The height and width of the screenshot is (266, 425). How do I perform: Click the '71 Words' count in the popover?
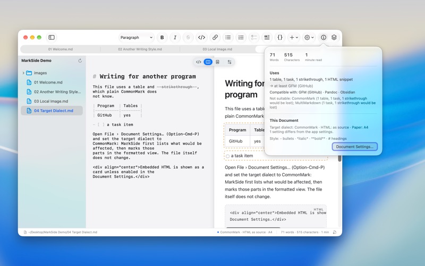[x=274, y=57]
